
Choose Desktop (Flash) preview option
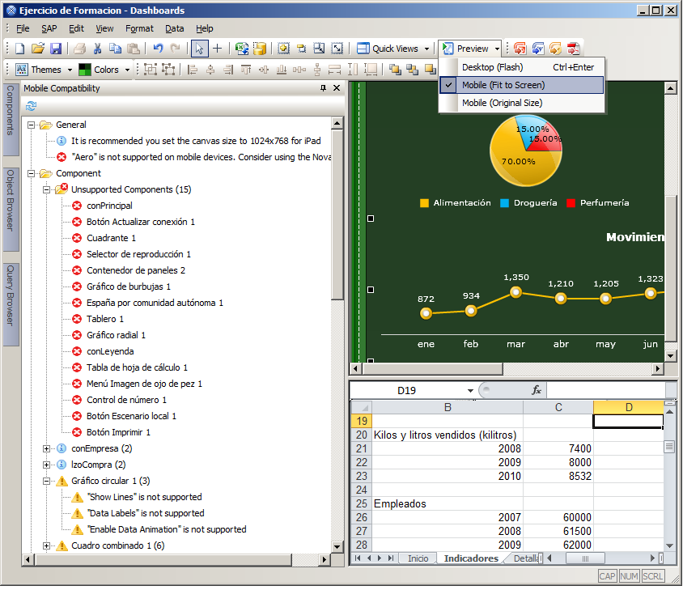click(x=492, y=67)
